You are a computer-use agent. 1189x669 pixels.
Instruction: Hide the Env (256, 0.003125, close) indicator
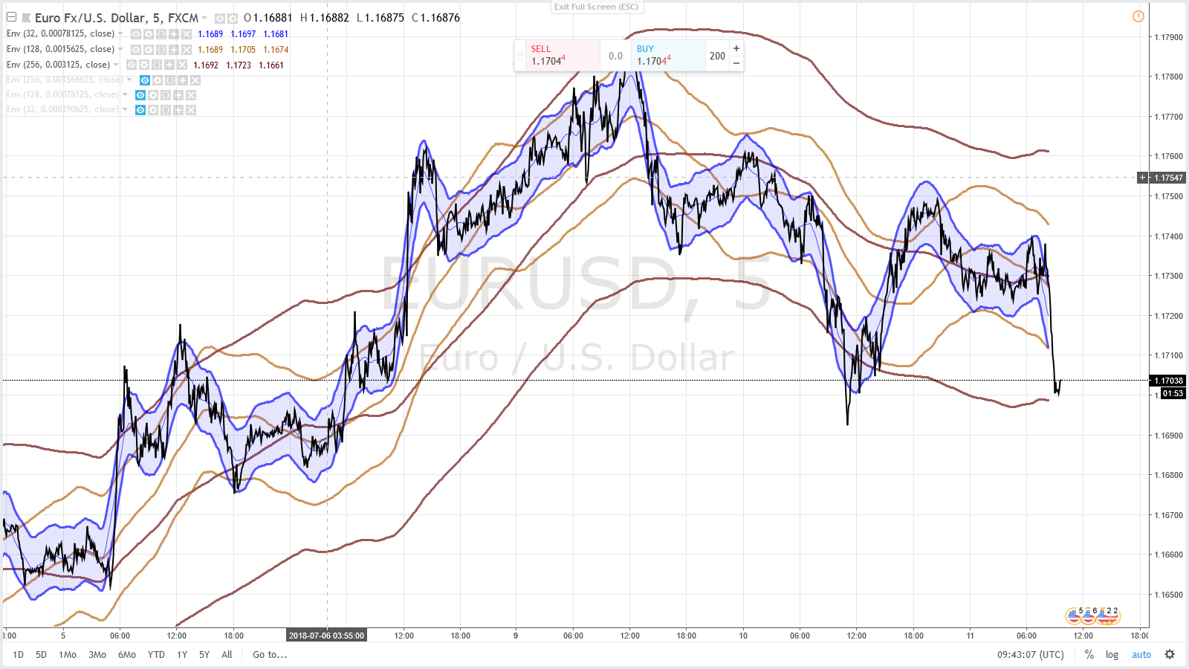coord(132,65)
